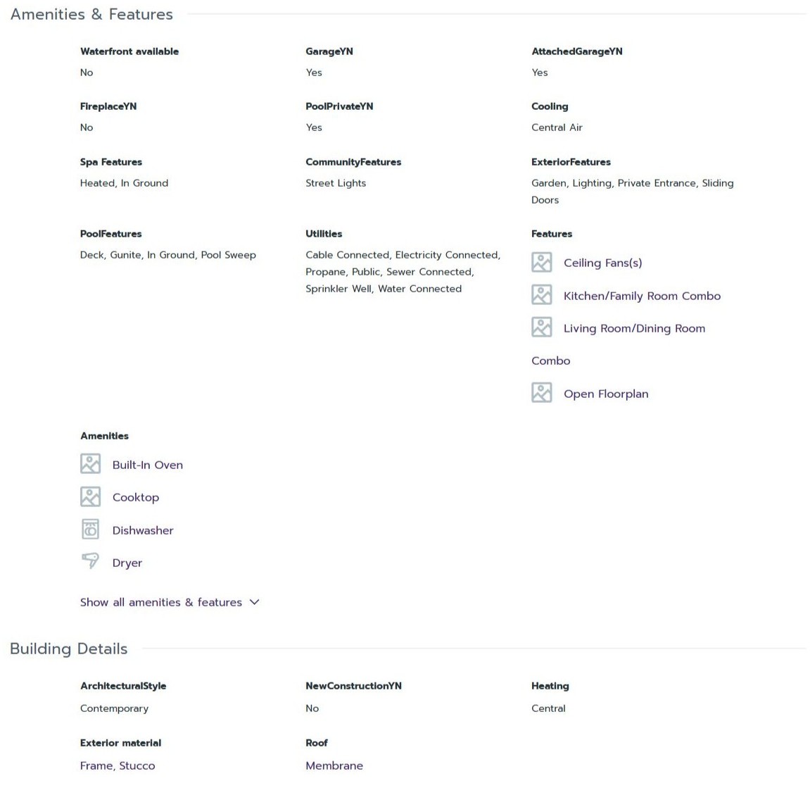
Task: Click the Ceiling Fans(s) feature icon
Action: 541,262
